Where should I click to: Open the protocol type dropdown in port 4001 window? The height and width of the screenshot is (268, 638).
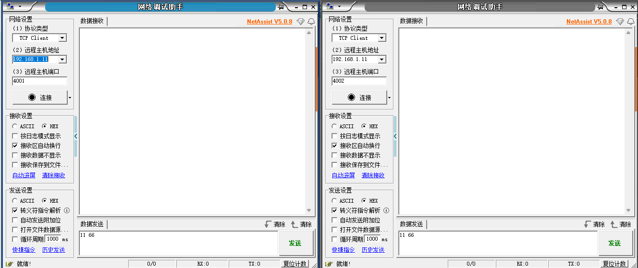coord(62,38)
